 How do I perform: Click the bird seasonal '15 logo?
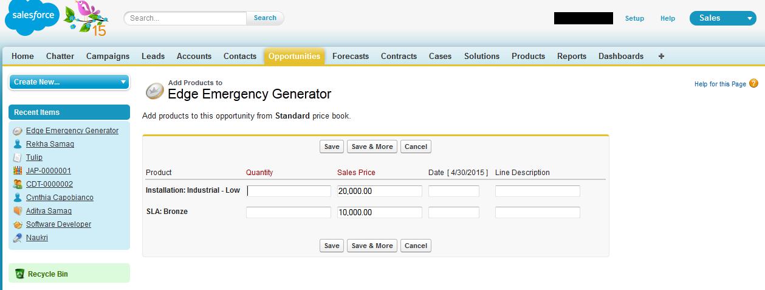click(x=87, y=18)
